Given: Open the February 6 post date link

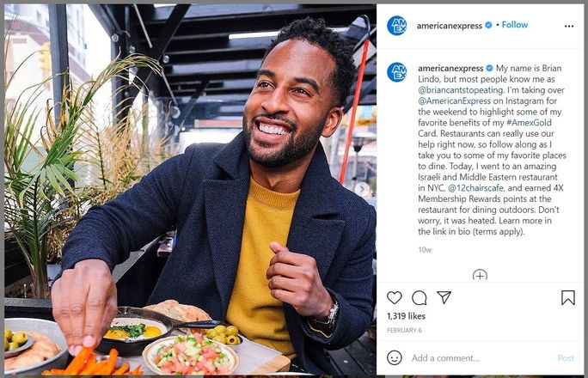Looking at the screenshot, I should click(x=404, y=330).
